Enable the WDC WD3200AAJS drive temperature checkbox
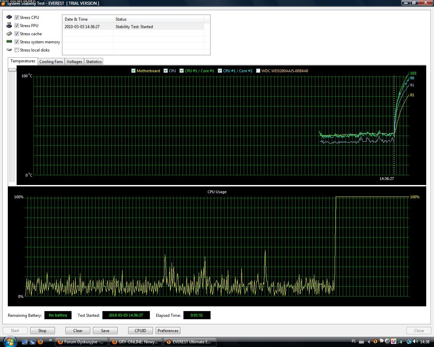434x347 pixels. 258,71
